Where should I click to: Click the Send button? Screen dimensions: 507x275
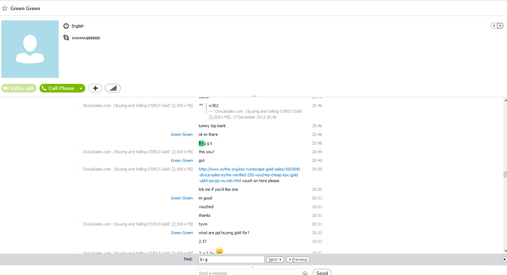[x=322, y=273]
